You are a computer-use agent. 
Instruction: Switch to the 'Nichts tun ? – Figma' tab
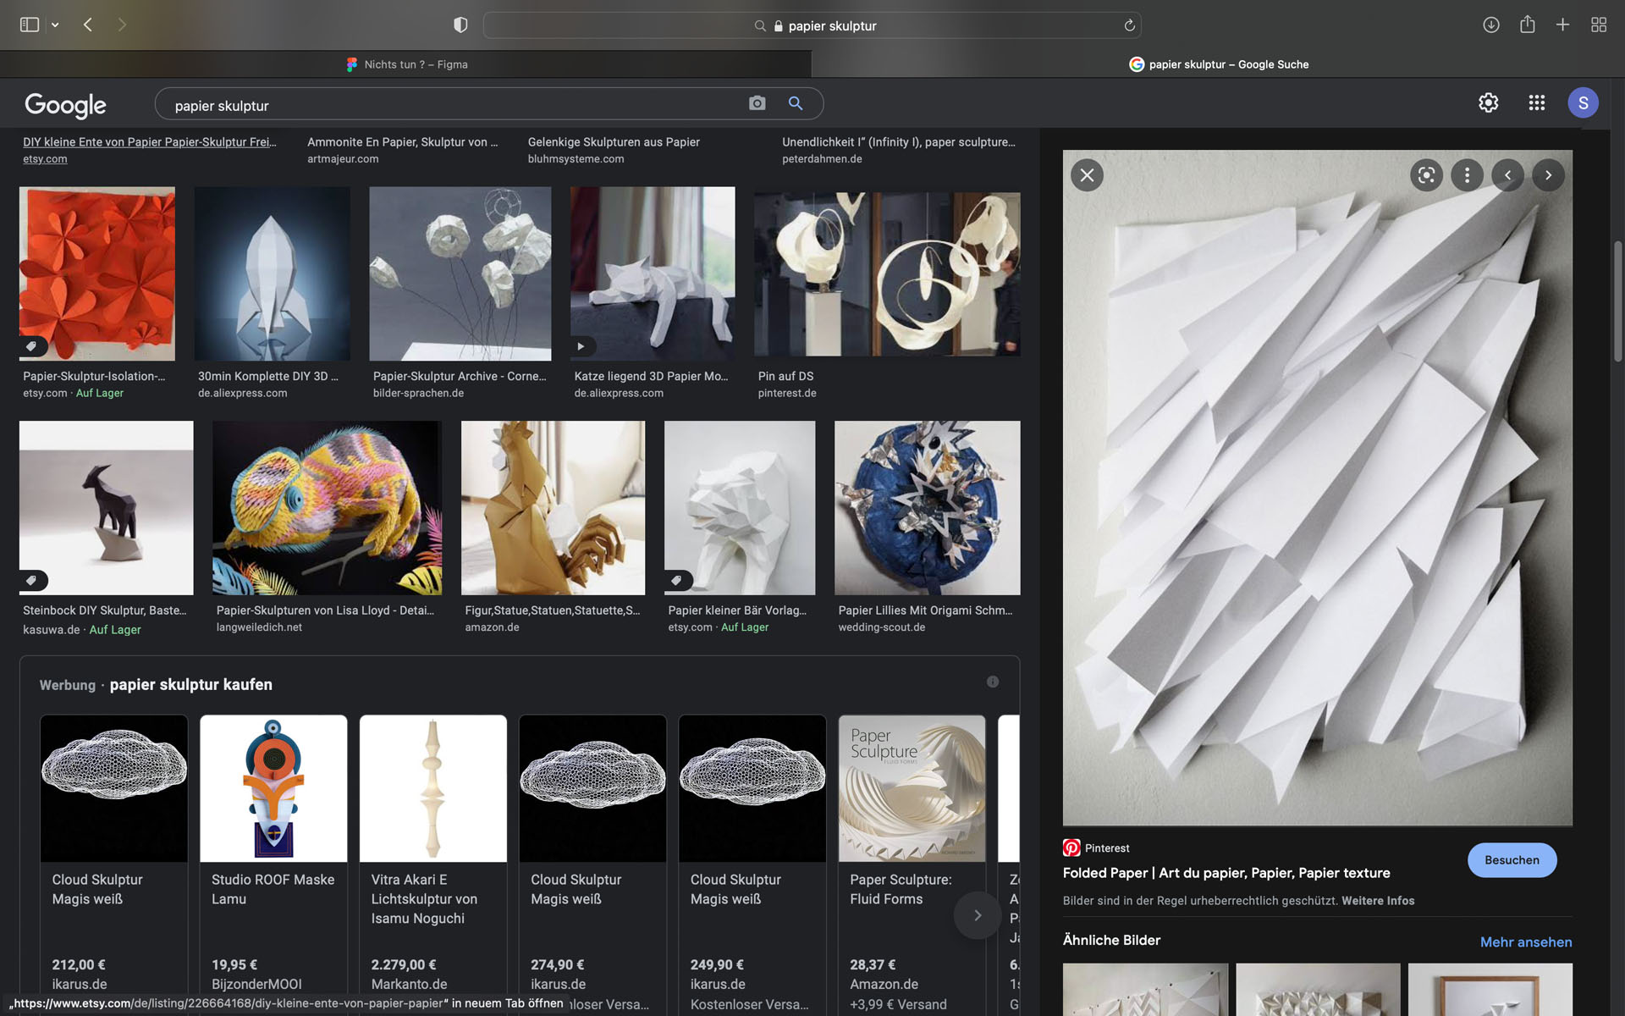point(406,64)
